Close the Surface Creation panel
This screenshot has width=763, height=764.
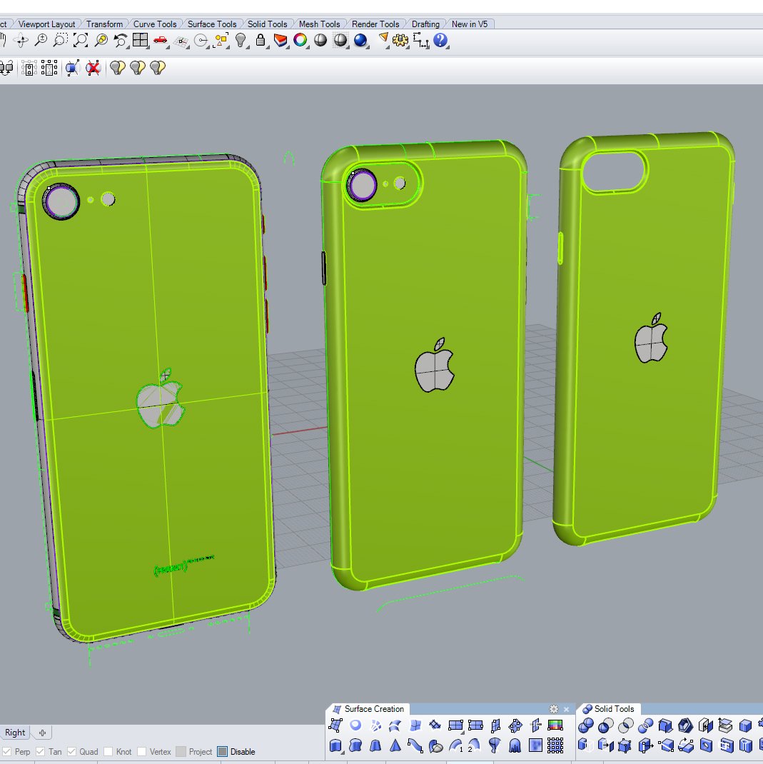566,710
